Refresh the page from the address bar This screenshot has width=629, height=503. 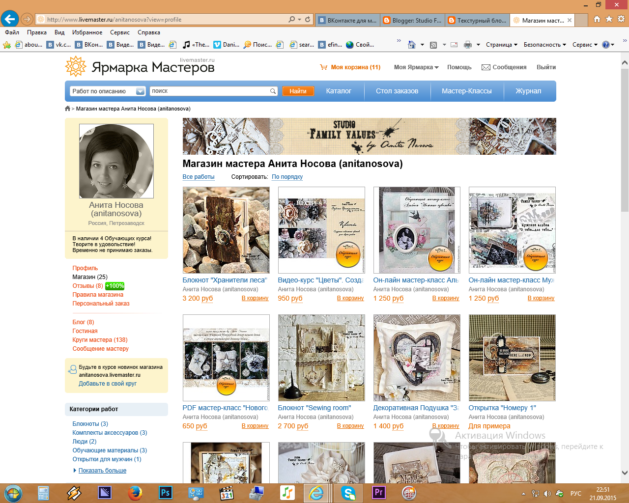pos(308,20)
